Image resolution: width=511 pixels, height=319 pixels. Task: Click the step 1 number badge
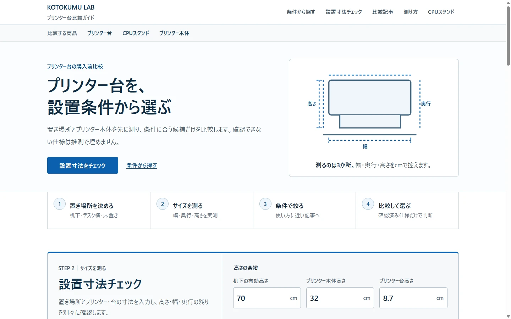[x=60, y=204]
